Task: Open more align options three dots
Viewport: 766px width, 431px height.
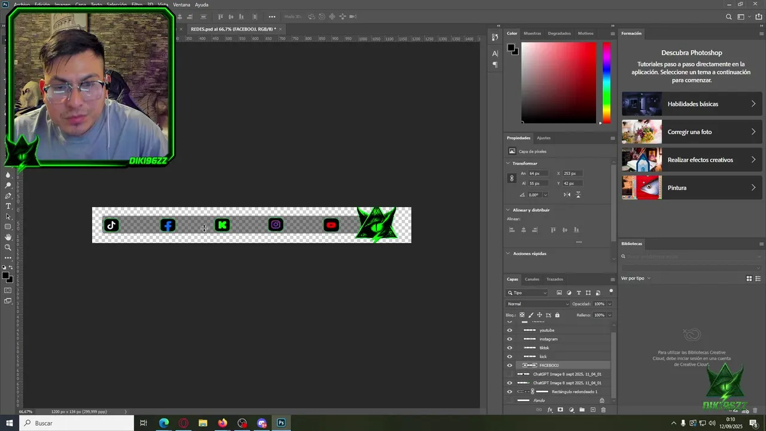Action: pos(579,242)
